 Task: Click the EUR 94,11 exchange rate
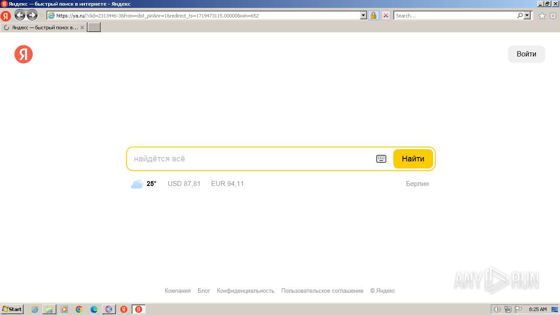point(227,184)
